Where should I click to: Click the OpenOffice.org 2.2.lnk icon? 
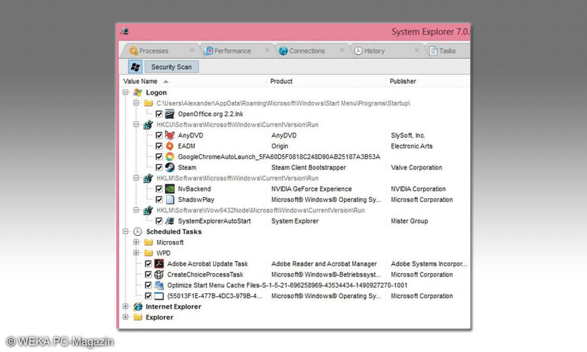(x=170, y=114)
